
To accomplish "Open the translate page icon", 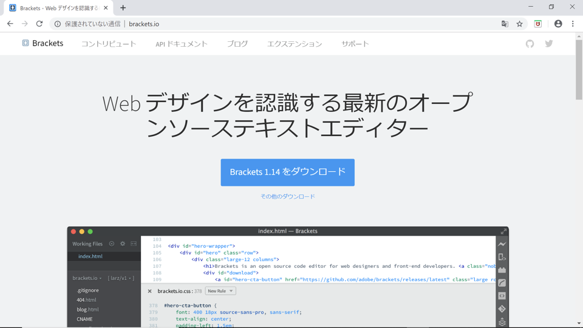I will [505, 24].
